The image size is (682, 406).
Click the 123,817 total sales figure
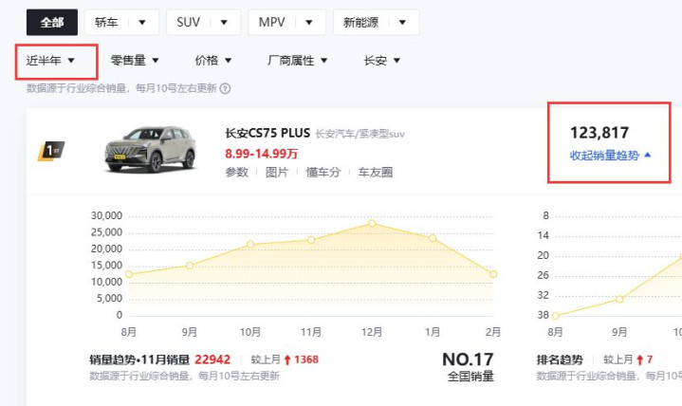(599, 133)
